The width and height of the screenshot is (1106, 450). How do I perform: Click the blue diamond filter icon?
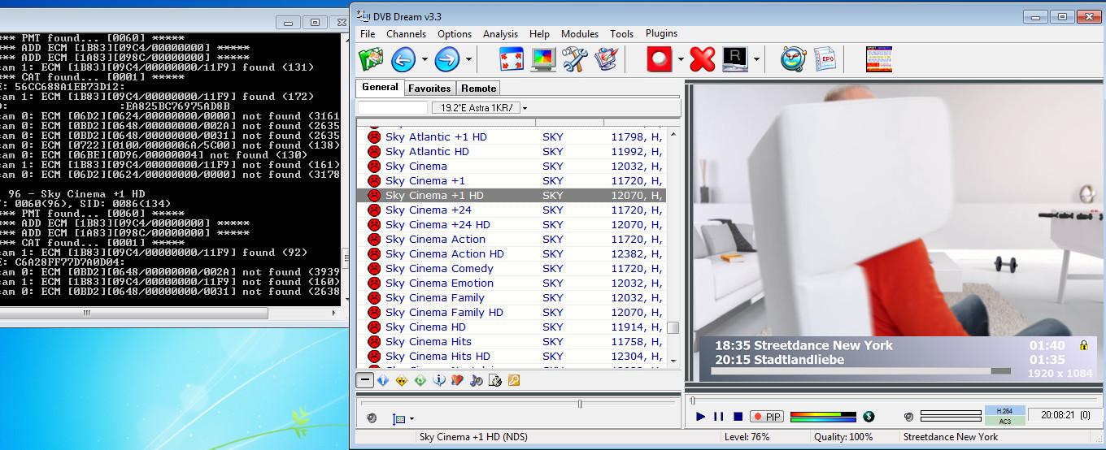pos(383,379)
